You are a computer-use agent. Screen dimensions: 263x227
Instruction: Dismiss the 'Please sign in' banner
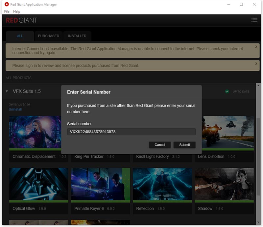(x=256, y=63)
